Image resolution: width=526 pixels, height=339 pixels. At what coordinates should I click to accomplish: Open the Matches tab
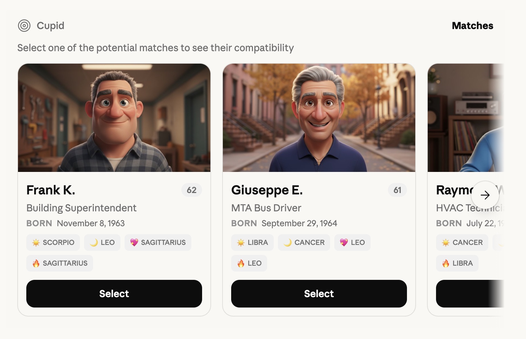click(472, 26)
